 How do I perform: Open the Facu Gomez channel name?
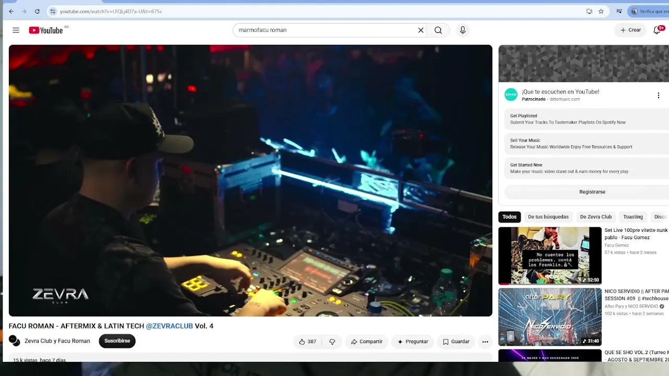[617, 245]
